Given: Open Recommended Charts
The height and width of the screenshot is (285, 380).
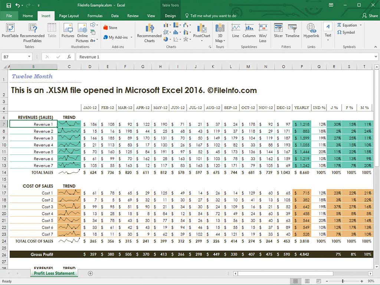Looking at the screenshot, I should pyautogui.click(x=149, y=33).
